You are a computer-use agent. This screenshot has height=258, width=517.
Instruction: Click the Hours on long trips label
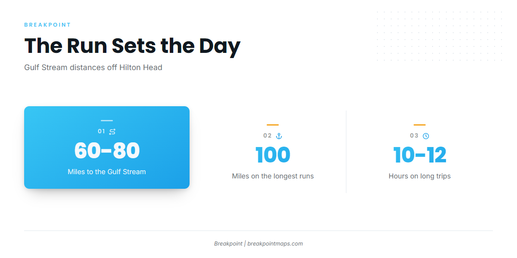pos(420,176)
